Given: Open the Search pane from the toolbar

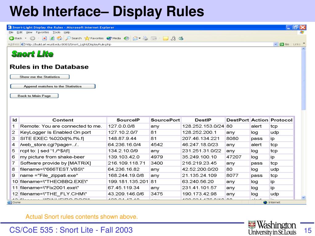Looking at the screenshot, I should pos(74,38).
